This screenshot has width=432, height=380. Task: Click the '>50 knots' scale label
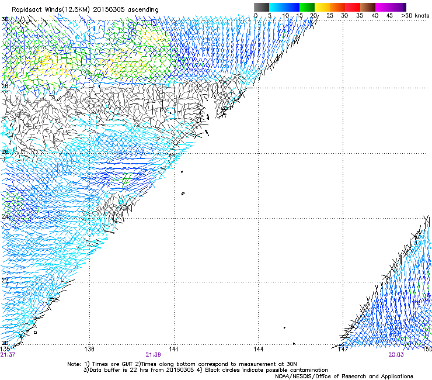click(x=415, y=16)
